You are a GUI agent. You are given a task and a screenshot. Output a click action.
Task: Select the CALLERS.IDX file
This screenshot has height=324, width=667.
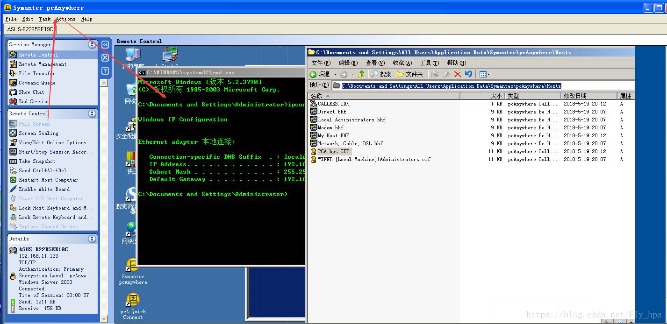click(330, 104)
